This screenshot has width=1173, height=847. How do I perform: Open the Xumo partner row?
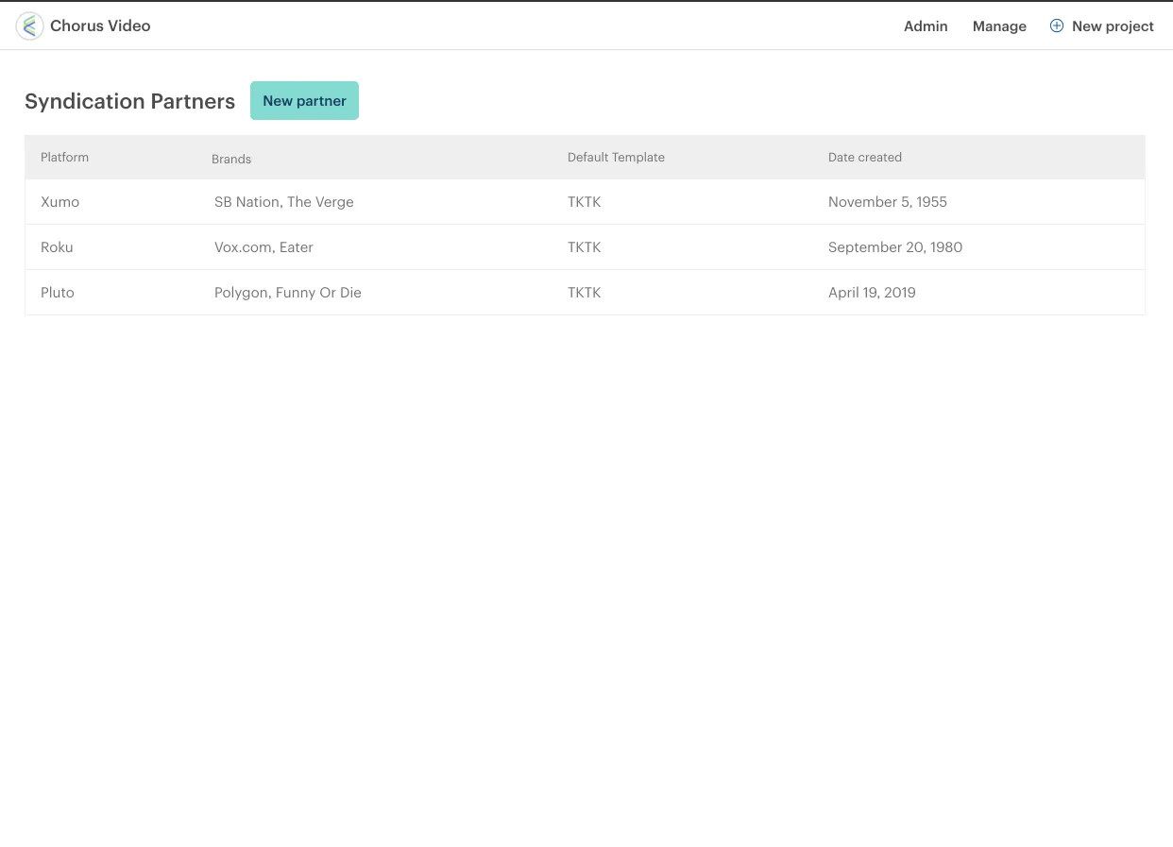[x=585, y=202]
